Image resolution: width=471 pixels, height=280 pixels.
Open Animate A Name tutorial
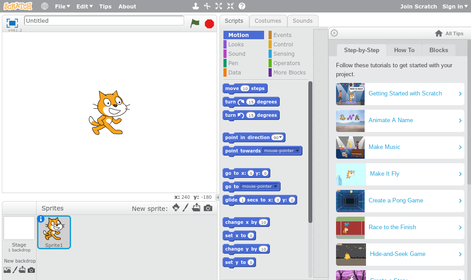coord(400,120)
